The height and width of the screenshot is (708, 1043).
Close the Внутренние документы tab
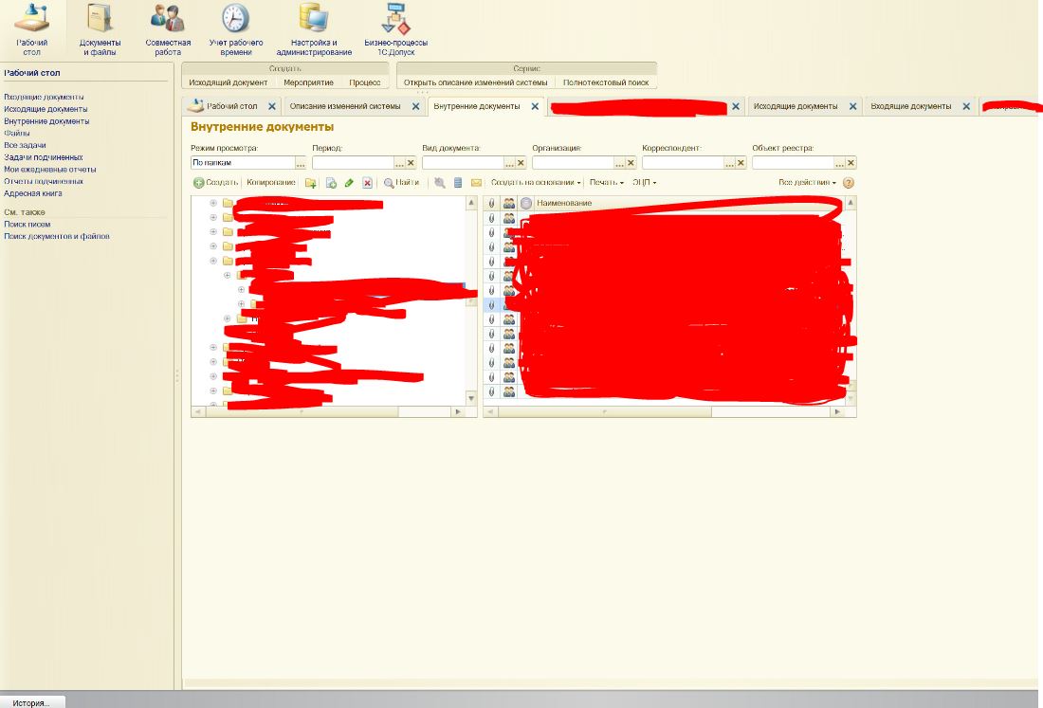coord(535,106)
